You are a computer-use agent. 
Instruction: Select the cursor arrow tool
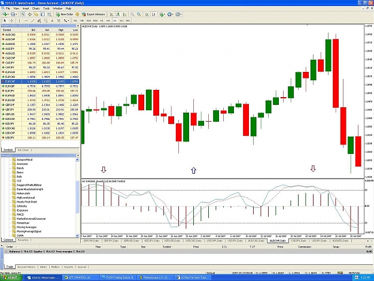point(5,21)
